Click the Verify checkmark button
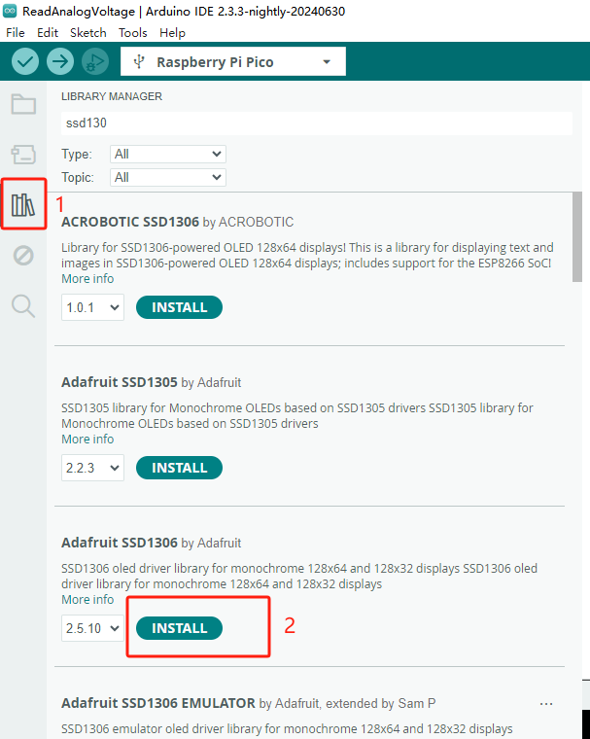 tap(25, 61)
